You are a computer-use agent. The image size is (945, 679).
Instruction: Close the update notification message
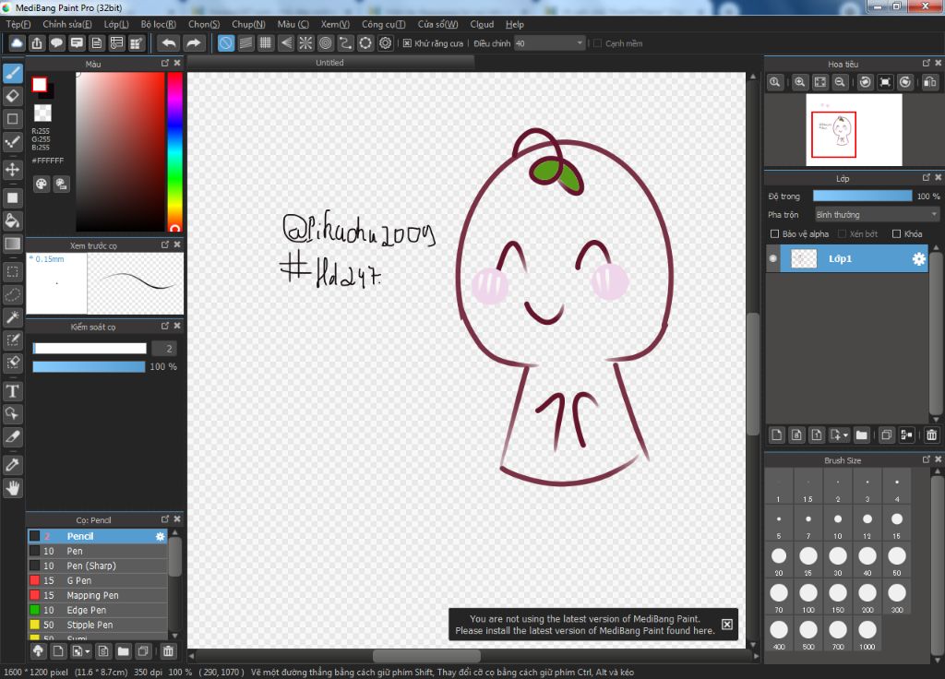[727, 625]
